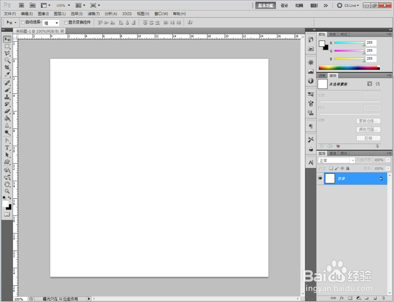The width and height of the screenshot is (394, 302).
Task: Open the 正常 blend mode dropdown
Action: pyautogui.click(x=336, y=160)
